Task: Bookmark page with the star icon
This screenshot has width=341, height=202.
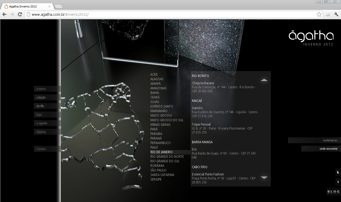Action: pos(319,14)
